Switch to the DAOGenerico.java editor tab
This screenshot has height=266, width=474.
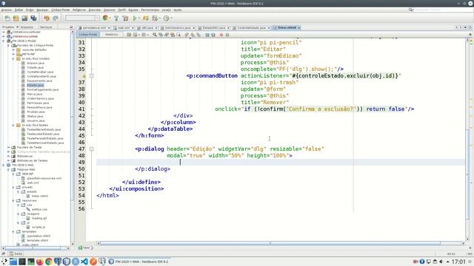(x=178, y=28)
